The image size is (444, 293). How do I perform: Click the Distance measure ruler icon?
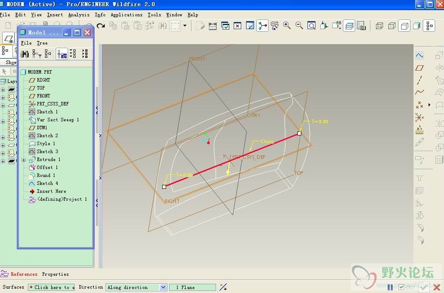(213, 26)
